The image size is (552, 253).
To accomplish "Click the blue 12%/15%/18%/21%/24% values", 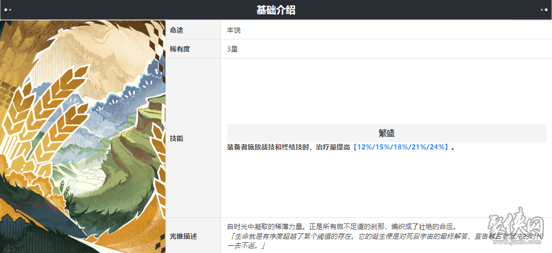I will tap(401, 147).
